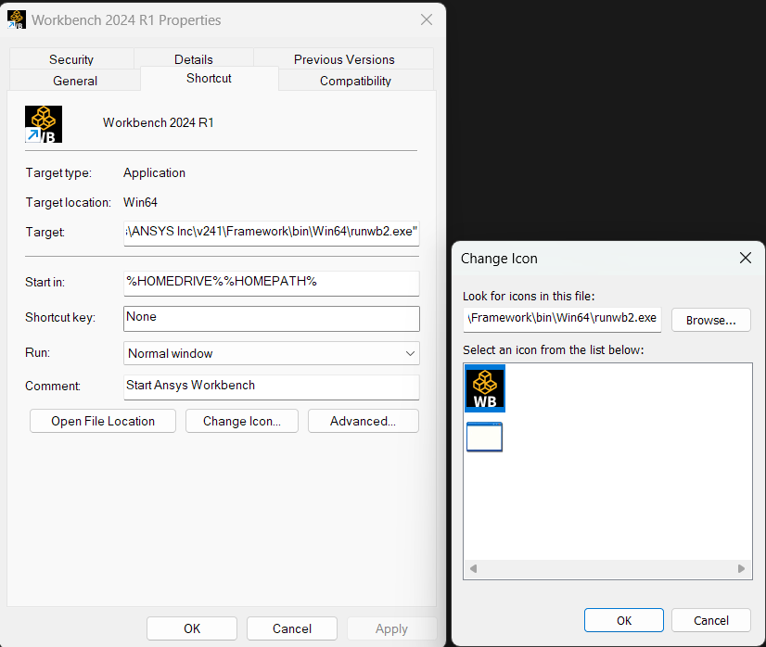Switch to the General tab

point(75,81)
